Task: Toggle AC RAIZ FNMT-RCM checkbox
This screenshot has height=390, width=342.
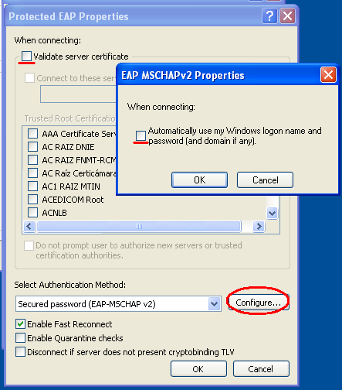Action: click(32, 160)
